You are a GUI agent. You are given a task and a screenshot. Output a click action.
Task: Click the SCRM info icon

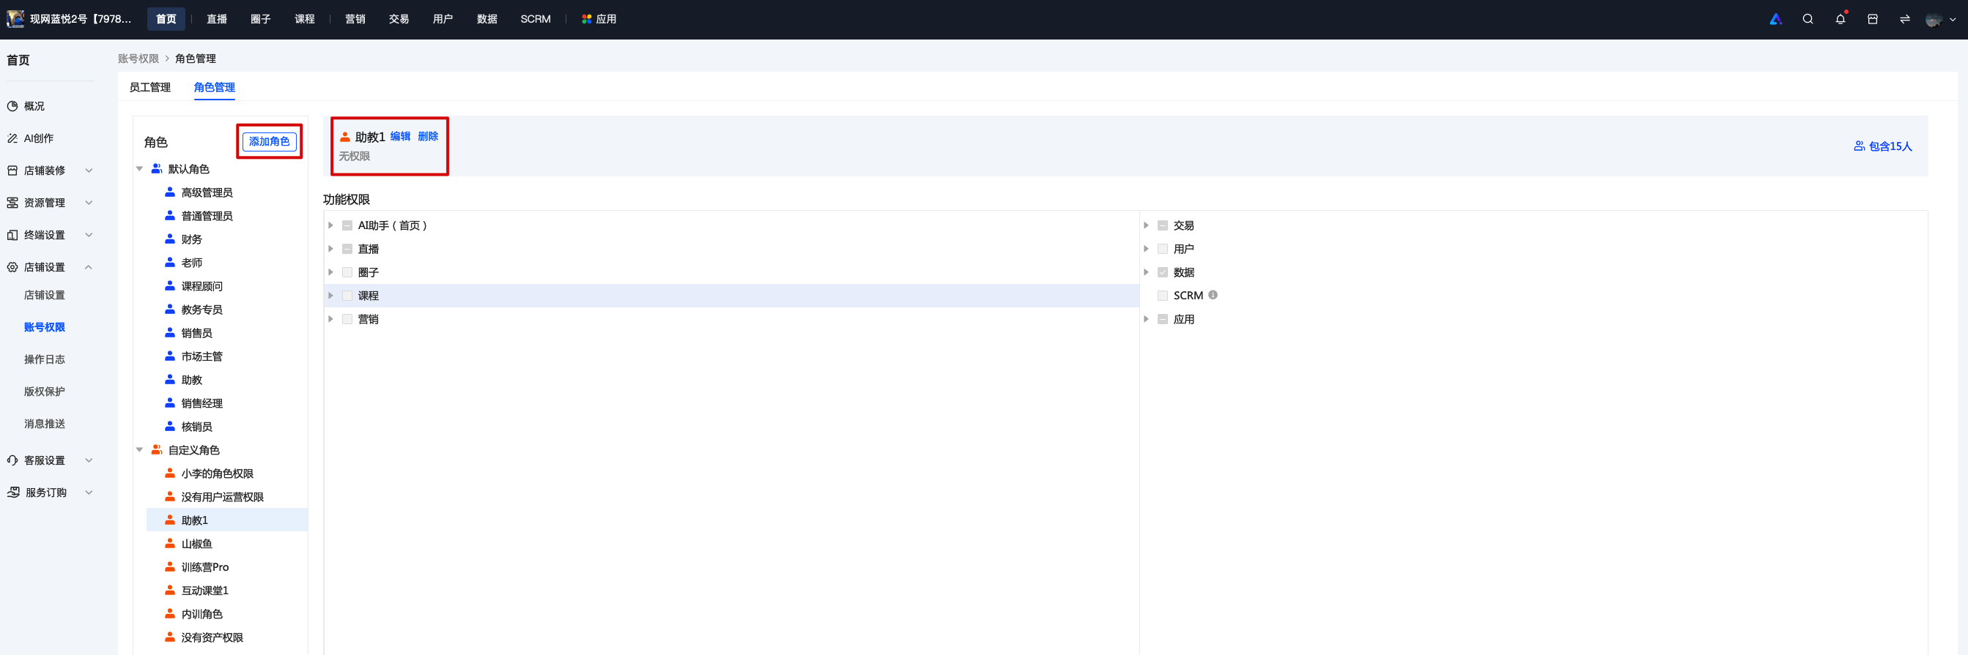[1213, 295]
